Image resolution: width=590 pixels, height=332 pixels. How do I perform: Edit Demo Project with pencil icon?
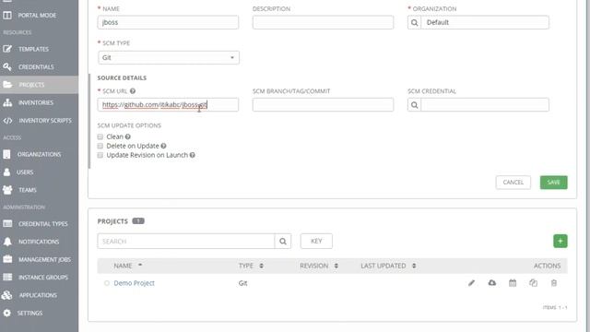click(471, 283)
